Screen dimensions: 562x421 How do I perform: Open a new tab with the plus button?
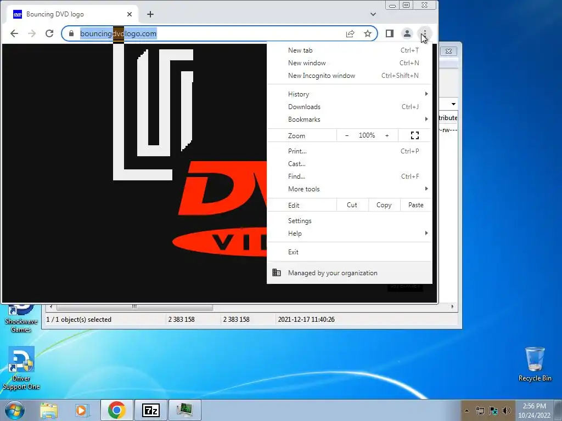pyautogui.click(x=150, y=14)
